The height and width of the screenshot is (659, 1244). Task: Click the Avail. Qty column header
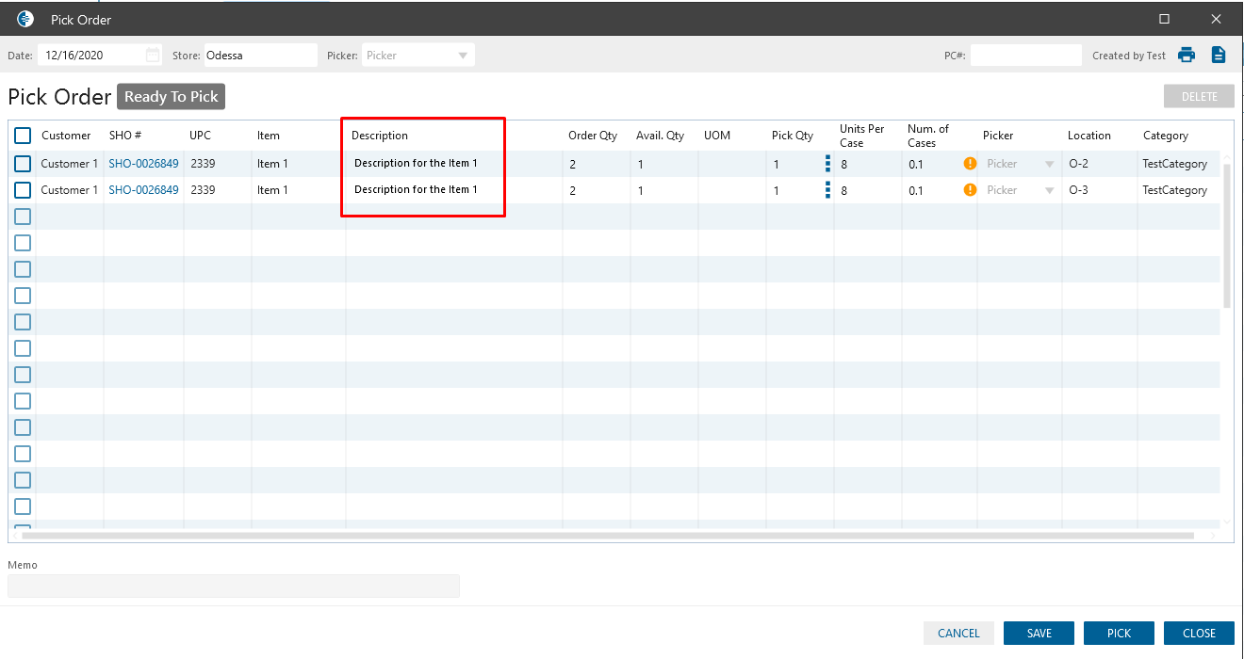click(x=660, y=136)
